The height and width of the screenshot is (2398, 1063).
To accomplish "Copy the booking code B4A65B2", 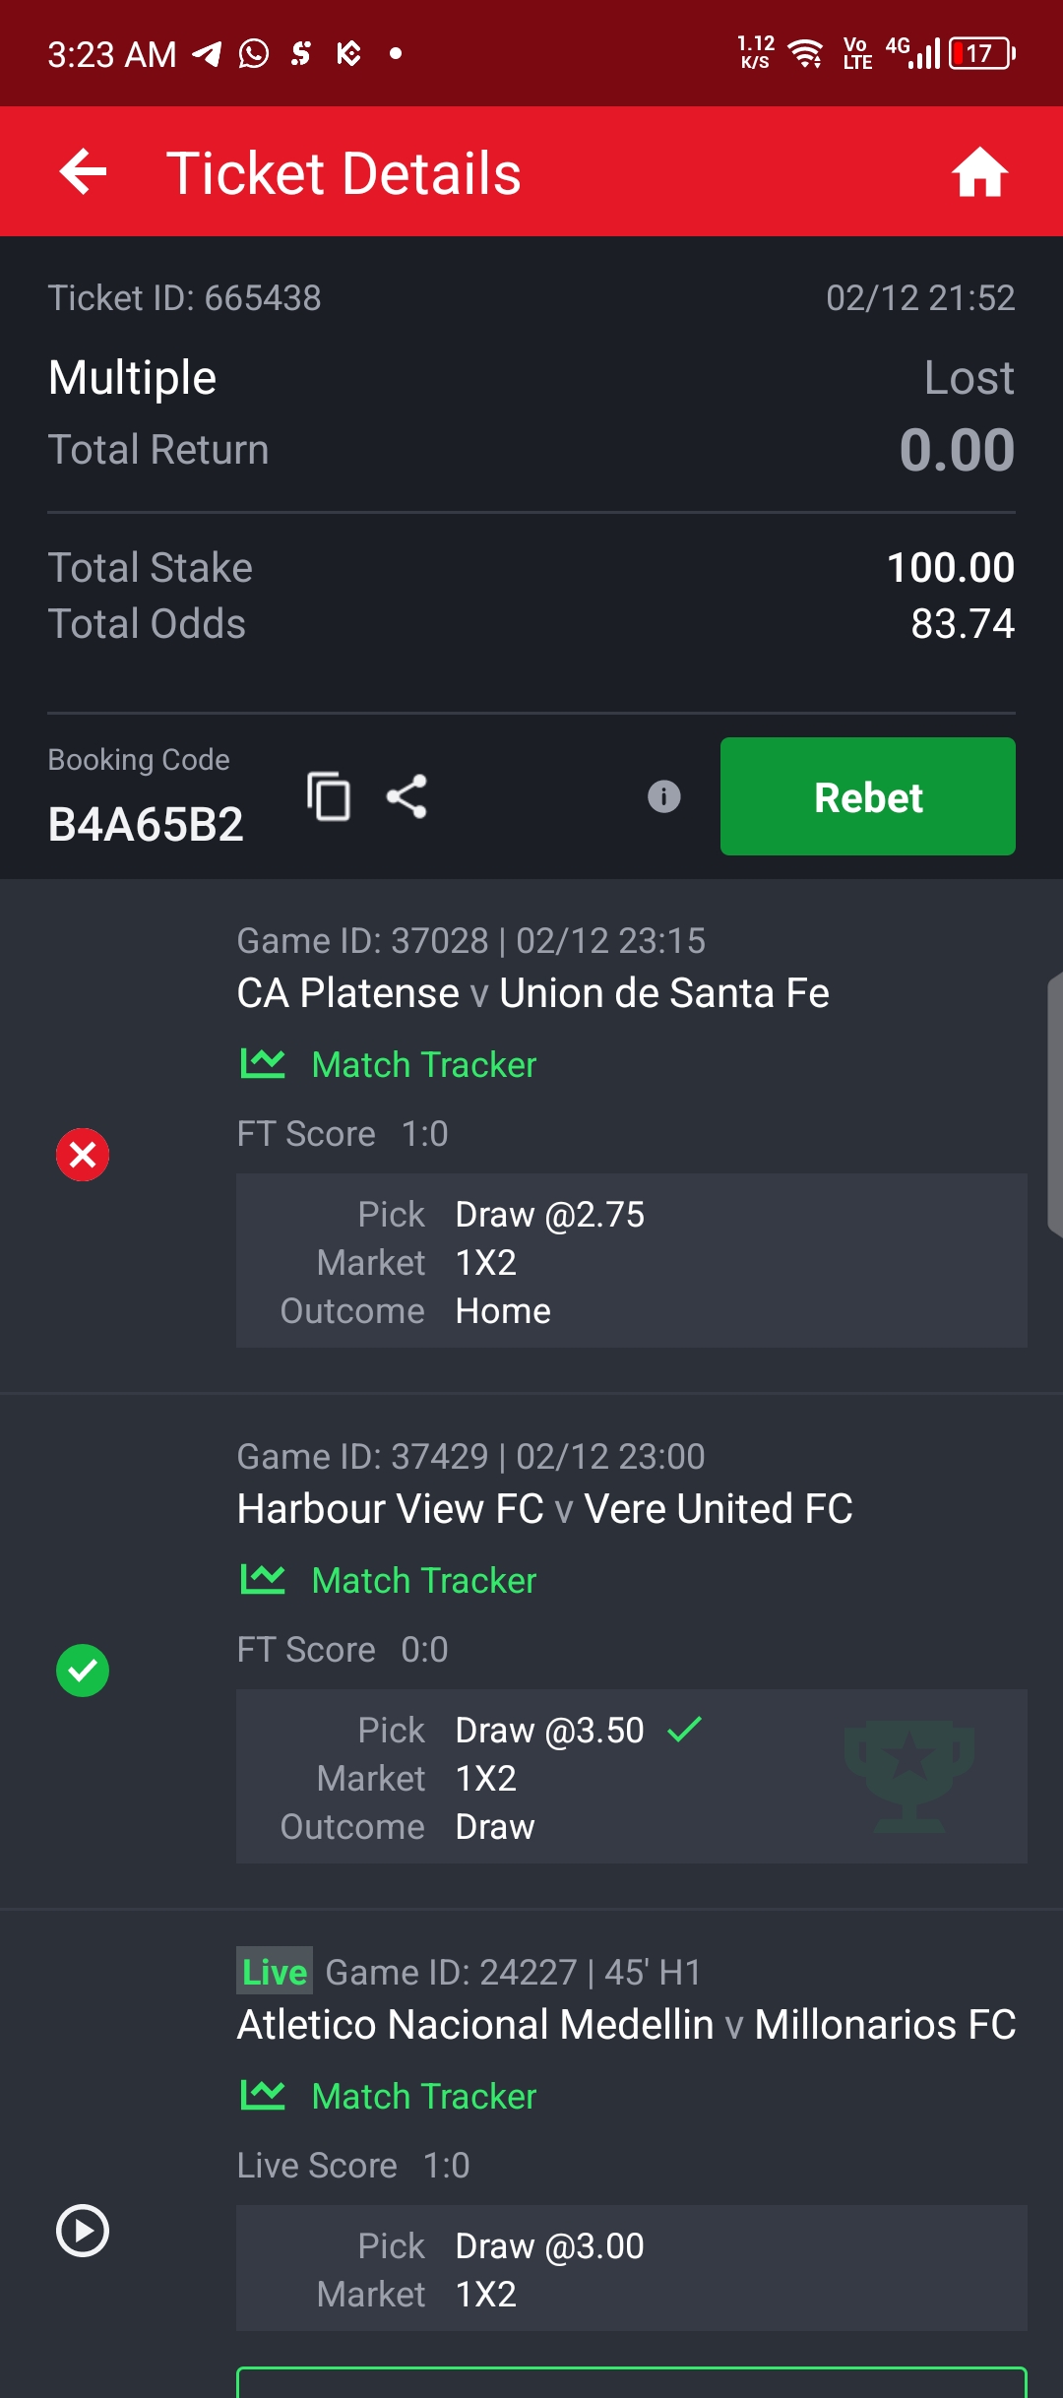I will pyautogui.click(x=329, y=796).
